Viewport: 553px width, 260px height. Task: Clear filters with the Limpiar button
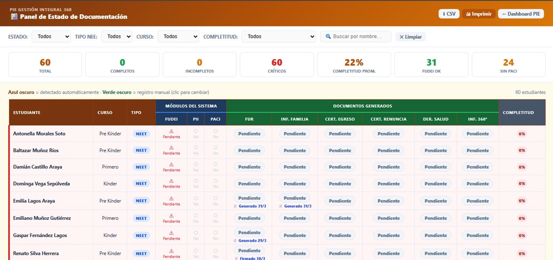410,37
